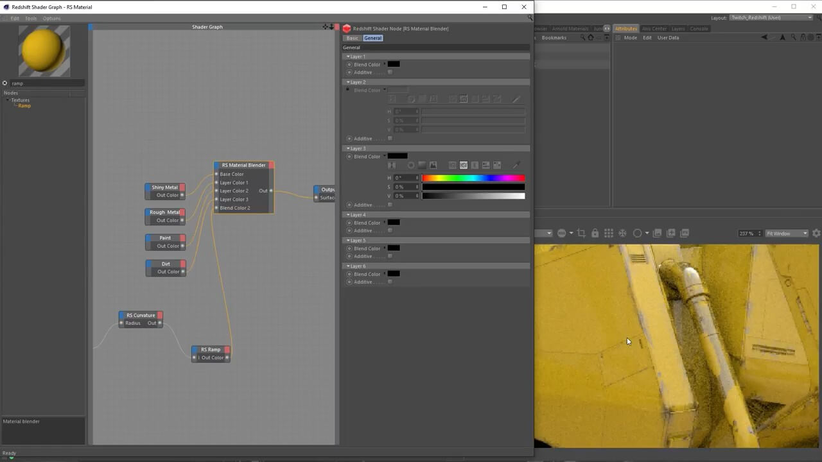
Task: Tick the Additive checkbox for Layer 6
Action: pos(390,282)
